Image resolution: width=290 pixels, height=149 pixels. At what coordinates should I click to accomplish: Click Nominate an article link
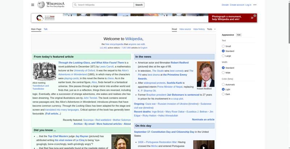203,119
